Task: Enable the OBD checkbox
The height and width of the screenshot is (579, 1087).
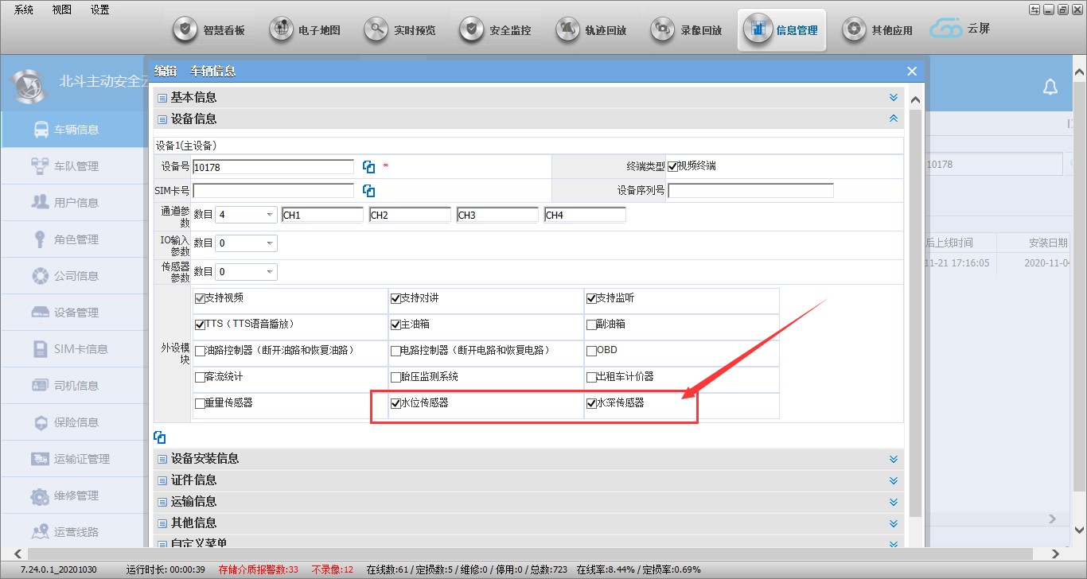Action: click(x=591, y=351)
